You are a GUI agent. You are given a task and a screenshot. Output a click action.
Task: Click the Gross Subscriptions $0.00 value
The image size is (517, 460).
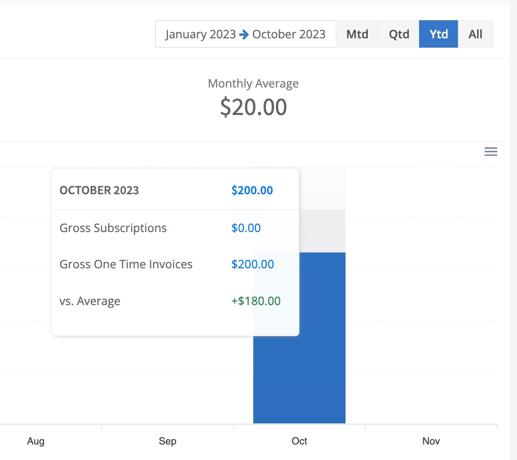click(246, 228)
